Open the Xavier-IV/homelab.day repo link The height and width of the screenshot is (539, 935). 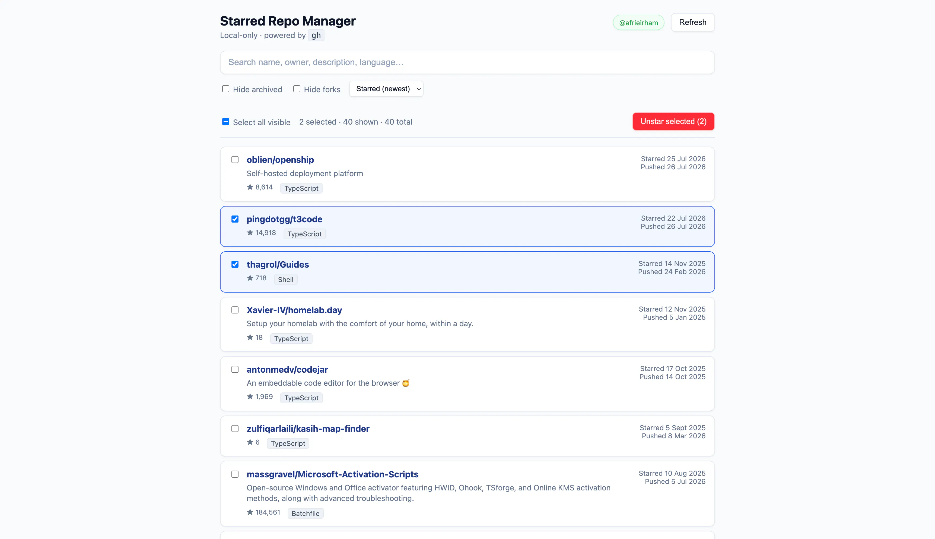click(x=294, y=310)
